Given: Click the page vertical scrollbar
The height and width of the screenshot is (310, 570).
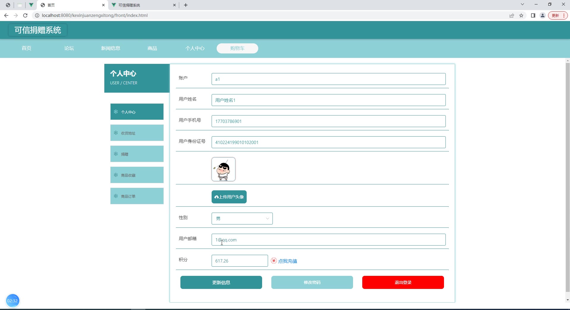Looking at the screenshot, I should [567, 178].
